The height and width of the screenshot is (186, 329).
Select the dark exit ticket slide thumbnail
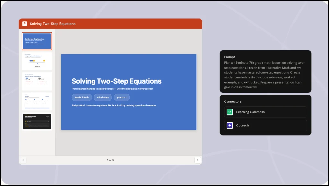click(37, 121)
